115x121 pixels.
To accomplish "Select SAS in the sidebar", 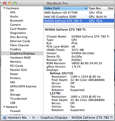I will 13,82.
